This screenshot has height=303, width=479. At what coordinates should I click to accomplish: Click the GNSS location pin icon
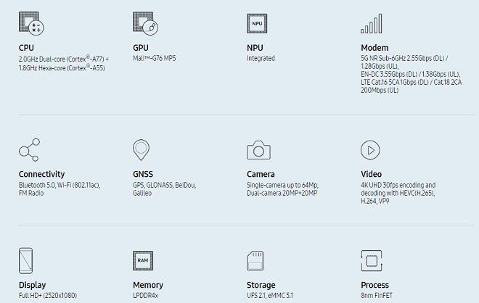142,150
